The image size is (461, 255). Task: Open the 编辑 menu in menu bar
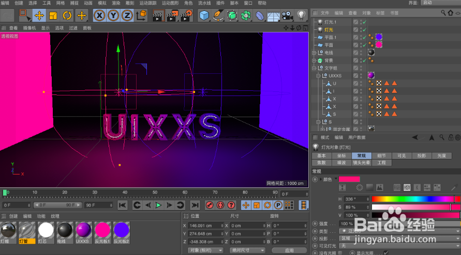coord(5,3)
